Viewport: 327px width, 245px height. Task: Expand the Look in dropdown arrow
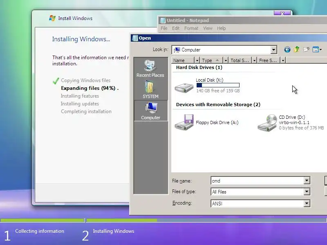coord(273,50)
